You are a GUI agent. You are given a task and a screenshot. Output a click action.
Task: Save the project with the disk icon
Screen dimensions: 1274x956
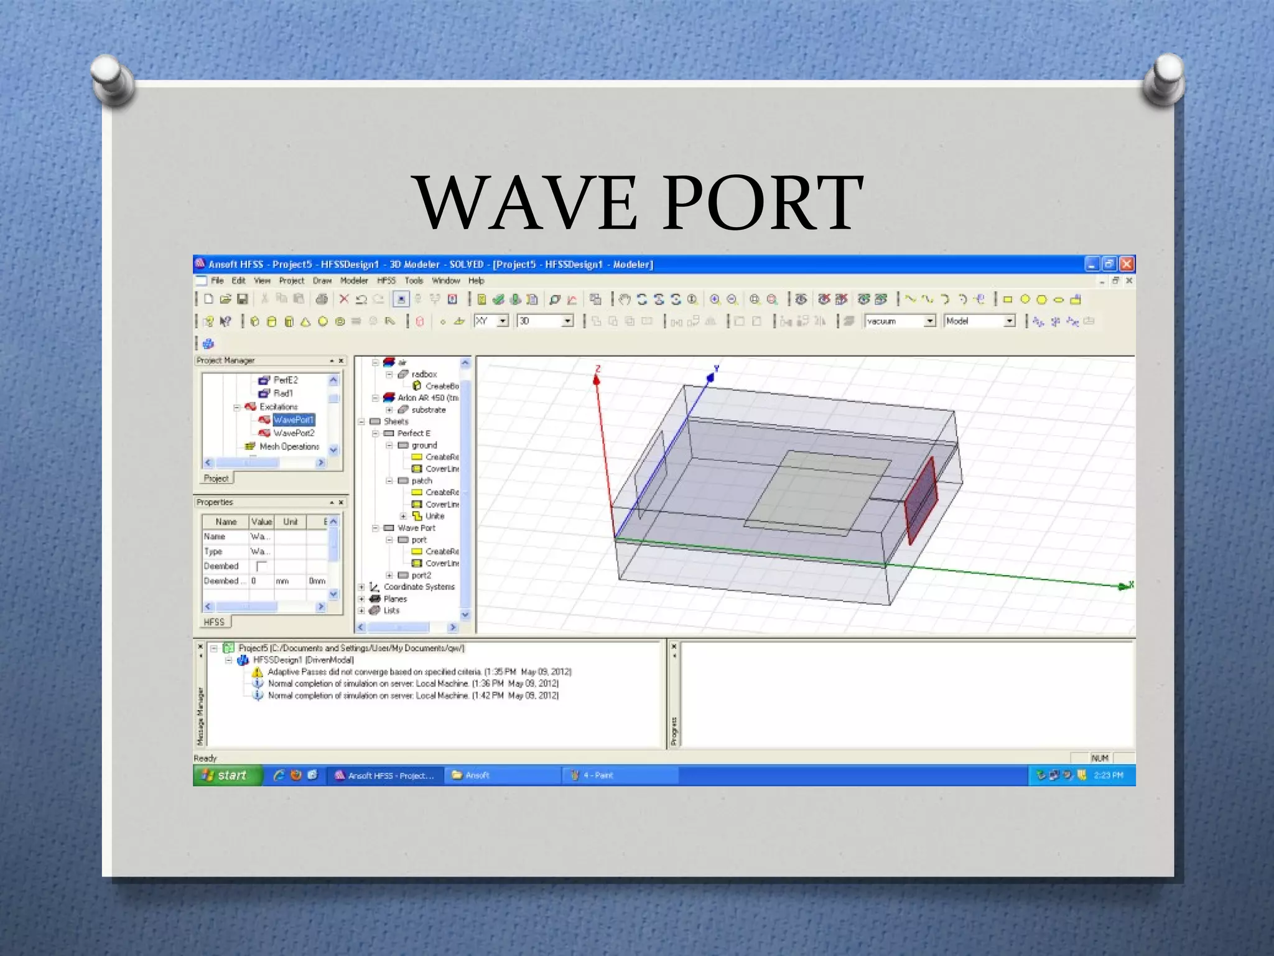pyautogui.click(x=243, y=299)
